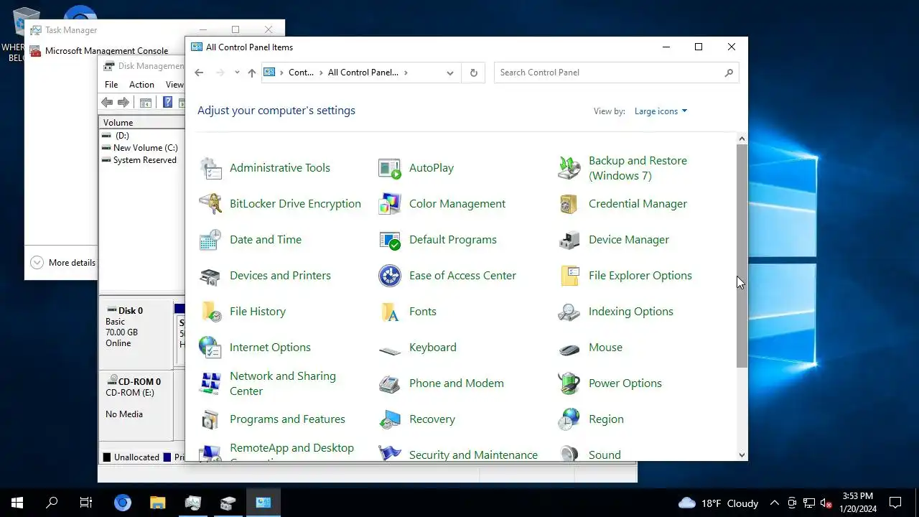Viewport: 919px width, 517px height.
Task: Open the Devices and Printers icon
Action: point(210,276)
